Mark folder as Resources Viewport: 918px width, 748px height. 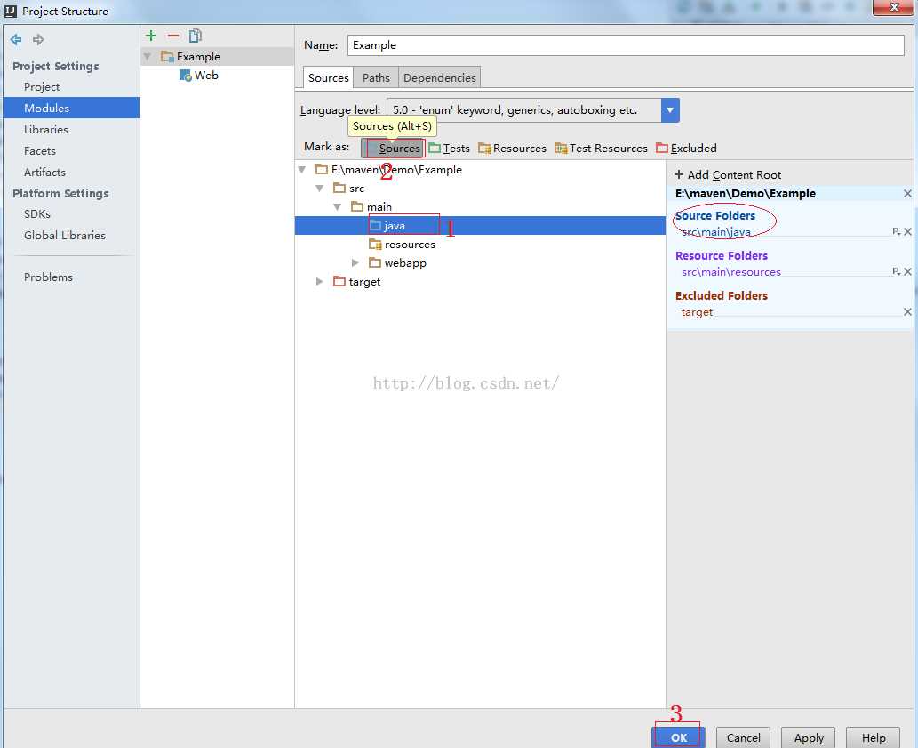(x=512, y=149)
